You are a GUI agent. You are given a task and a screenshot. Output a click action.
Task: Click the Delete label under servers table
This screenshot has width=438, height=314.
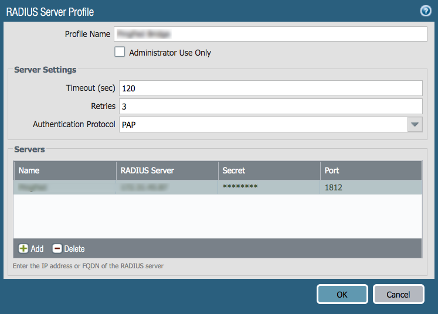click(x=74, y=249)
